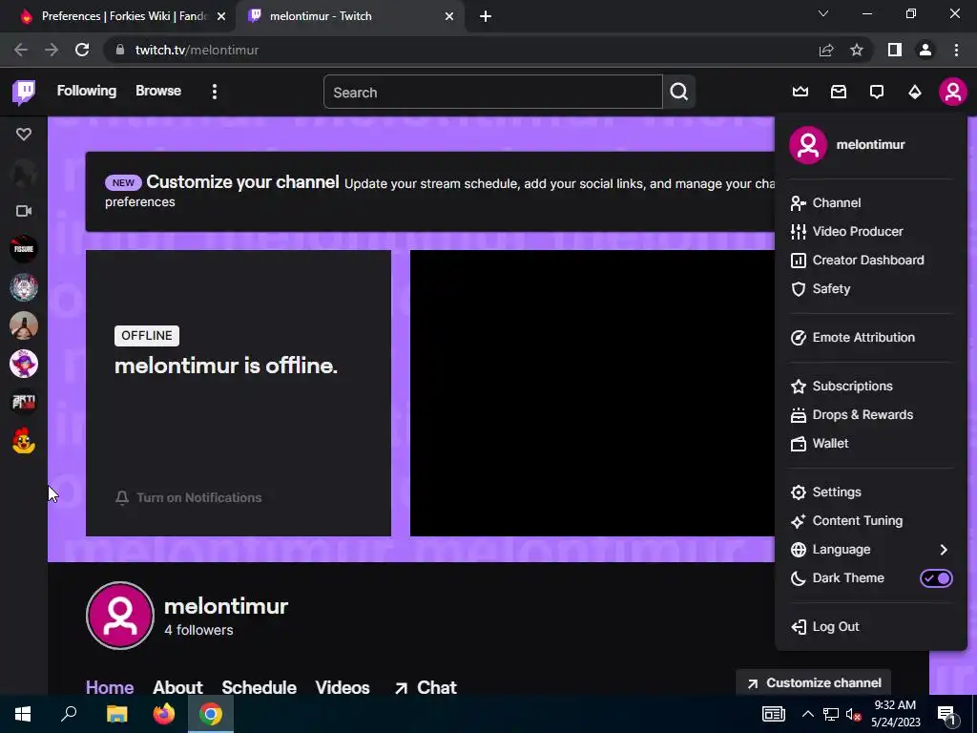Click the Content Tuning sparkle icon
977x733 pixels.
799,520
